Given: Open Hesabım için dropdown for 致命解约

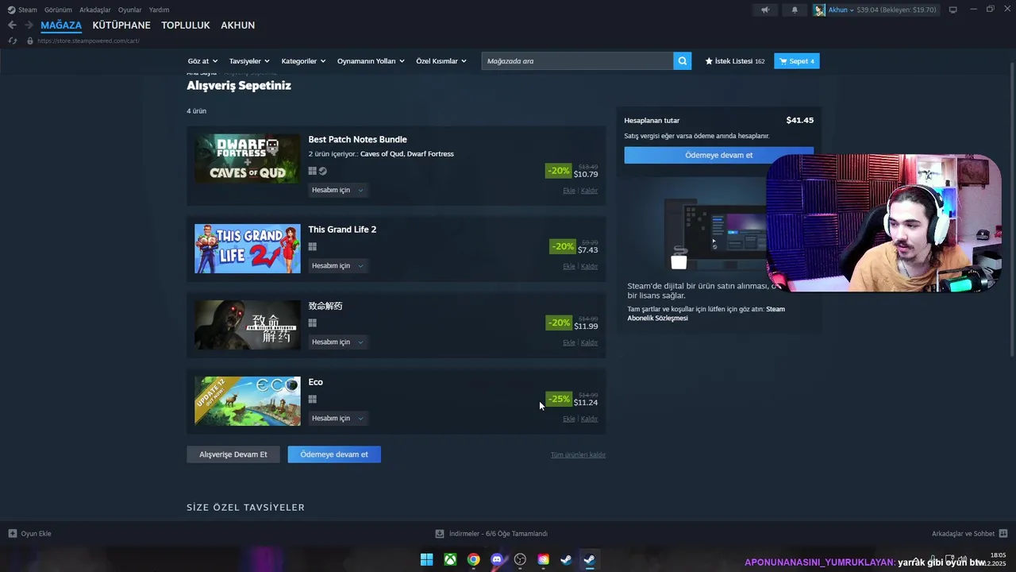Looking at the screenshot, I should 337,342.
